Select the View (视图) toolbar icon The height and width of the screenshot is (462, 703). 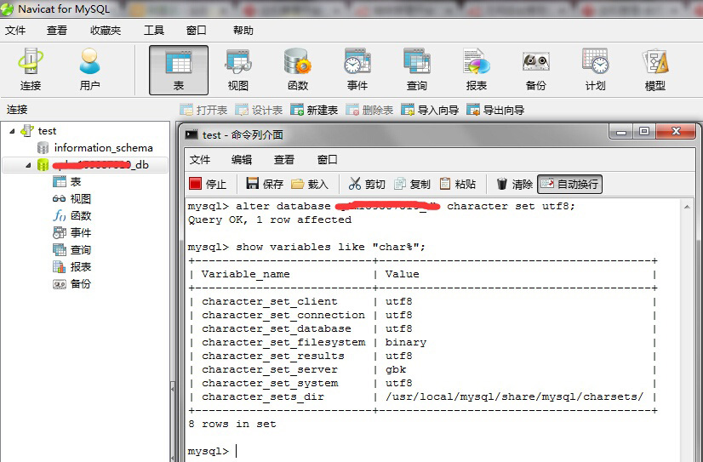[x=238, y=70]
